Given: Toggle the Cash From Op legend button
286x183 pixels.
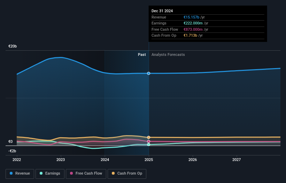Looking at the screenshot, I should pyautogui.click(x=127, y=174).
